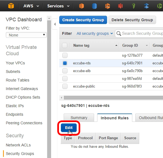Open the Services dropdown menu

point(58,6)
